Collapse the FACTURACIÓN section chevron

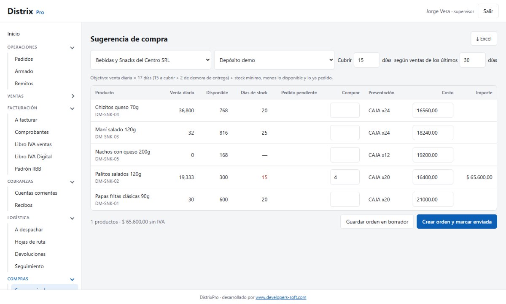pos(72,109)
